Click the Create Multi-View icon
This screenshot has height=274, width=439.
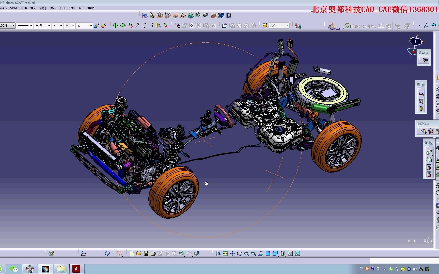pos(268,253)
